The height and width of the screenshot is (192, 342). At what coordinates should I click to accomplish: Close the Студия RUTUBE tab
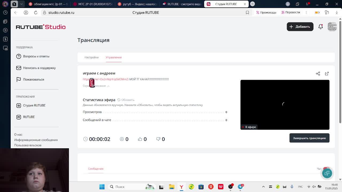tap(245, 4)
